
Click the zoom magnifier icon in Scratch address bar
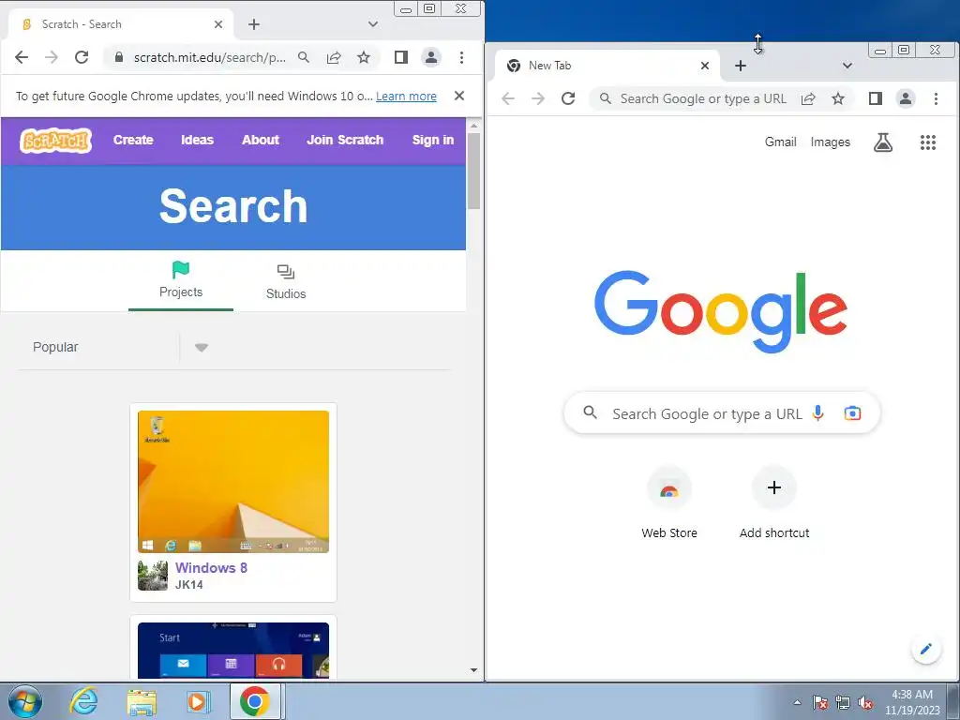(x=304, y=57)
